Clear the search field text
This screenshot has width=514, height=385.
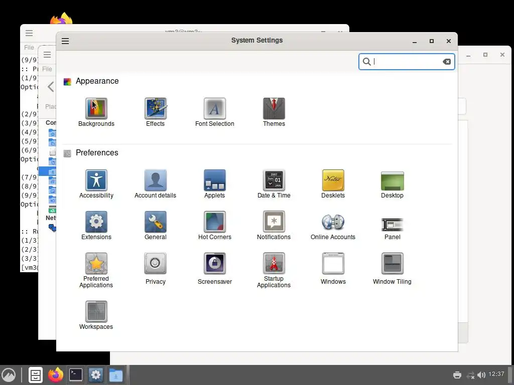(x=446, y=62)
